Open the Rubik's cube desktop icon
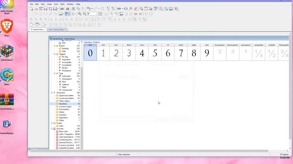The width and height of the screenshot is (293, 164). click(x=7, y=51)
